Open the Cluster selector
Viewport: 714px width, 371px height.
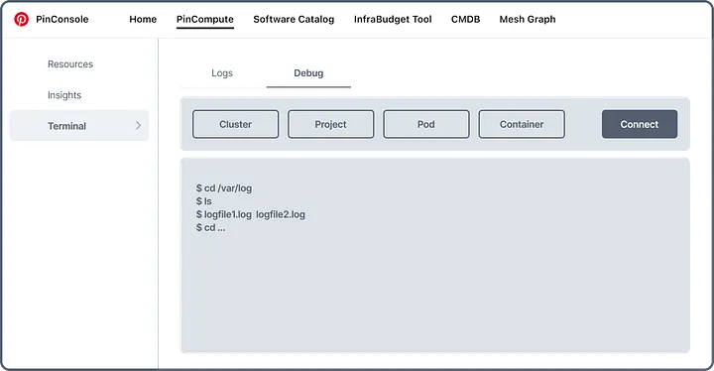click(235, 124)
